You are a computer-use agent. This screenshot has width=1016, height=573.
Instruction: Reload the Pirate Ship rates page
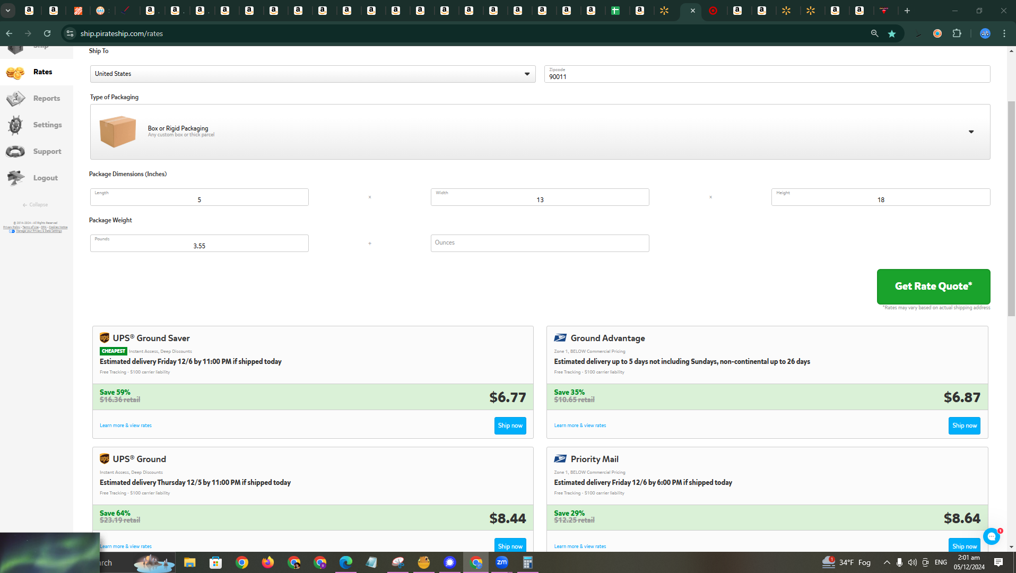click(x=47, y=33)
